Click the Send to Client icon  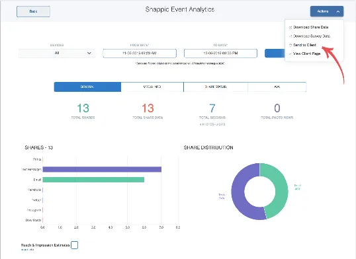[290, 45]
